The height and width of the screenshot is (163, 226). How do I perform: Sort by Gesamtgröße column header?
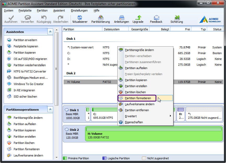(x=139, y=29)
